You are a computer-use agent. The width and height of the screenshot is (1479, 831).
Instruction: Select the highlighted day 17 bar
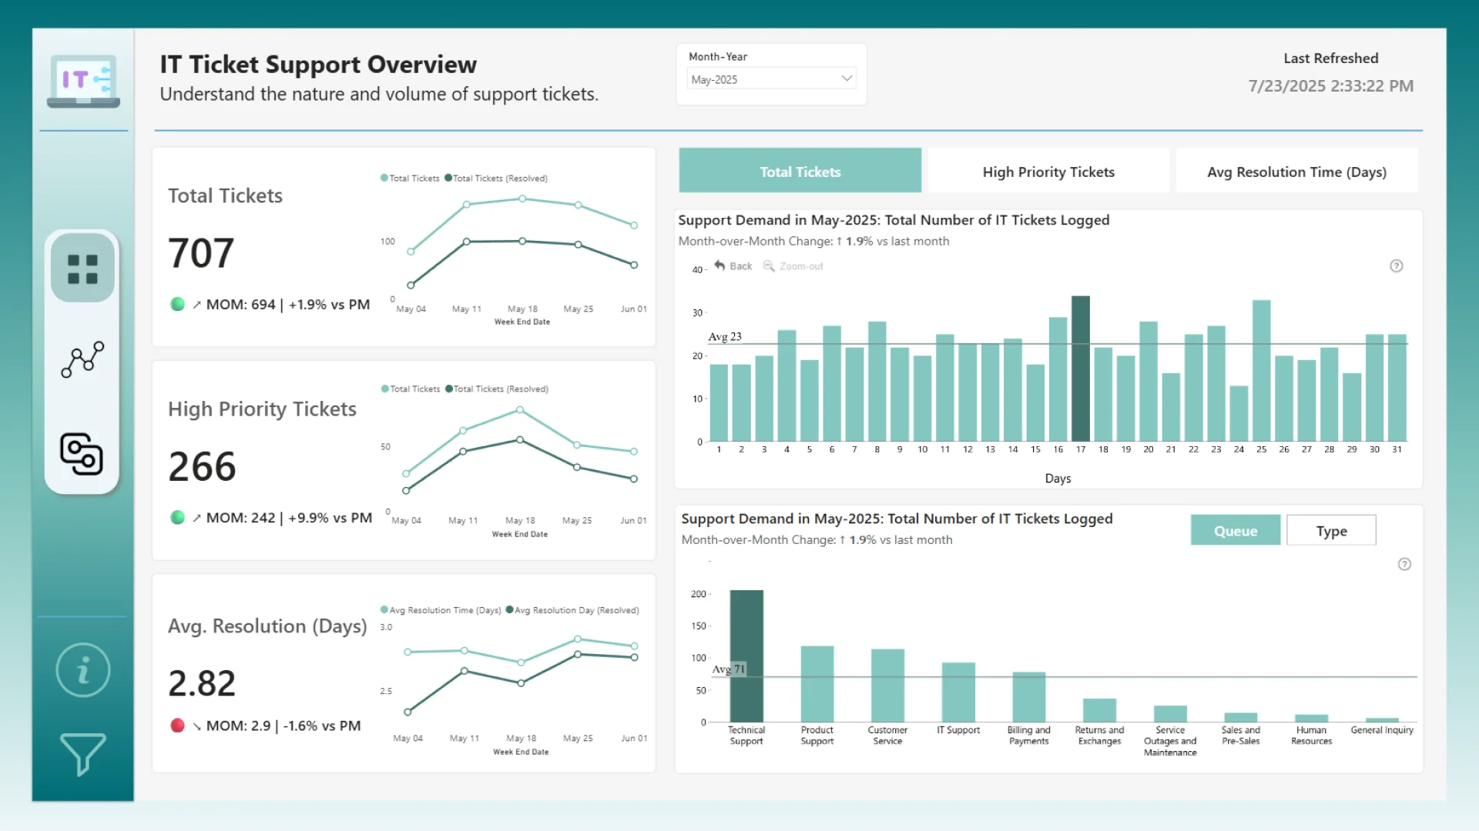(x=1081, y=369)
